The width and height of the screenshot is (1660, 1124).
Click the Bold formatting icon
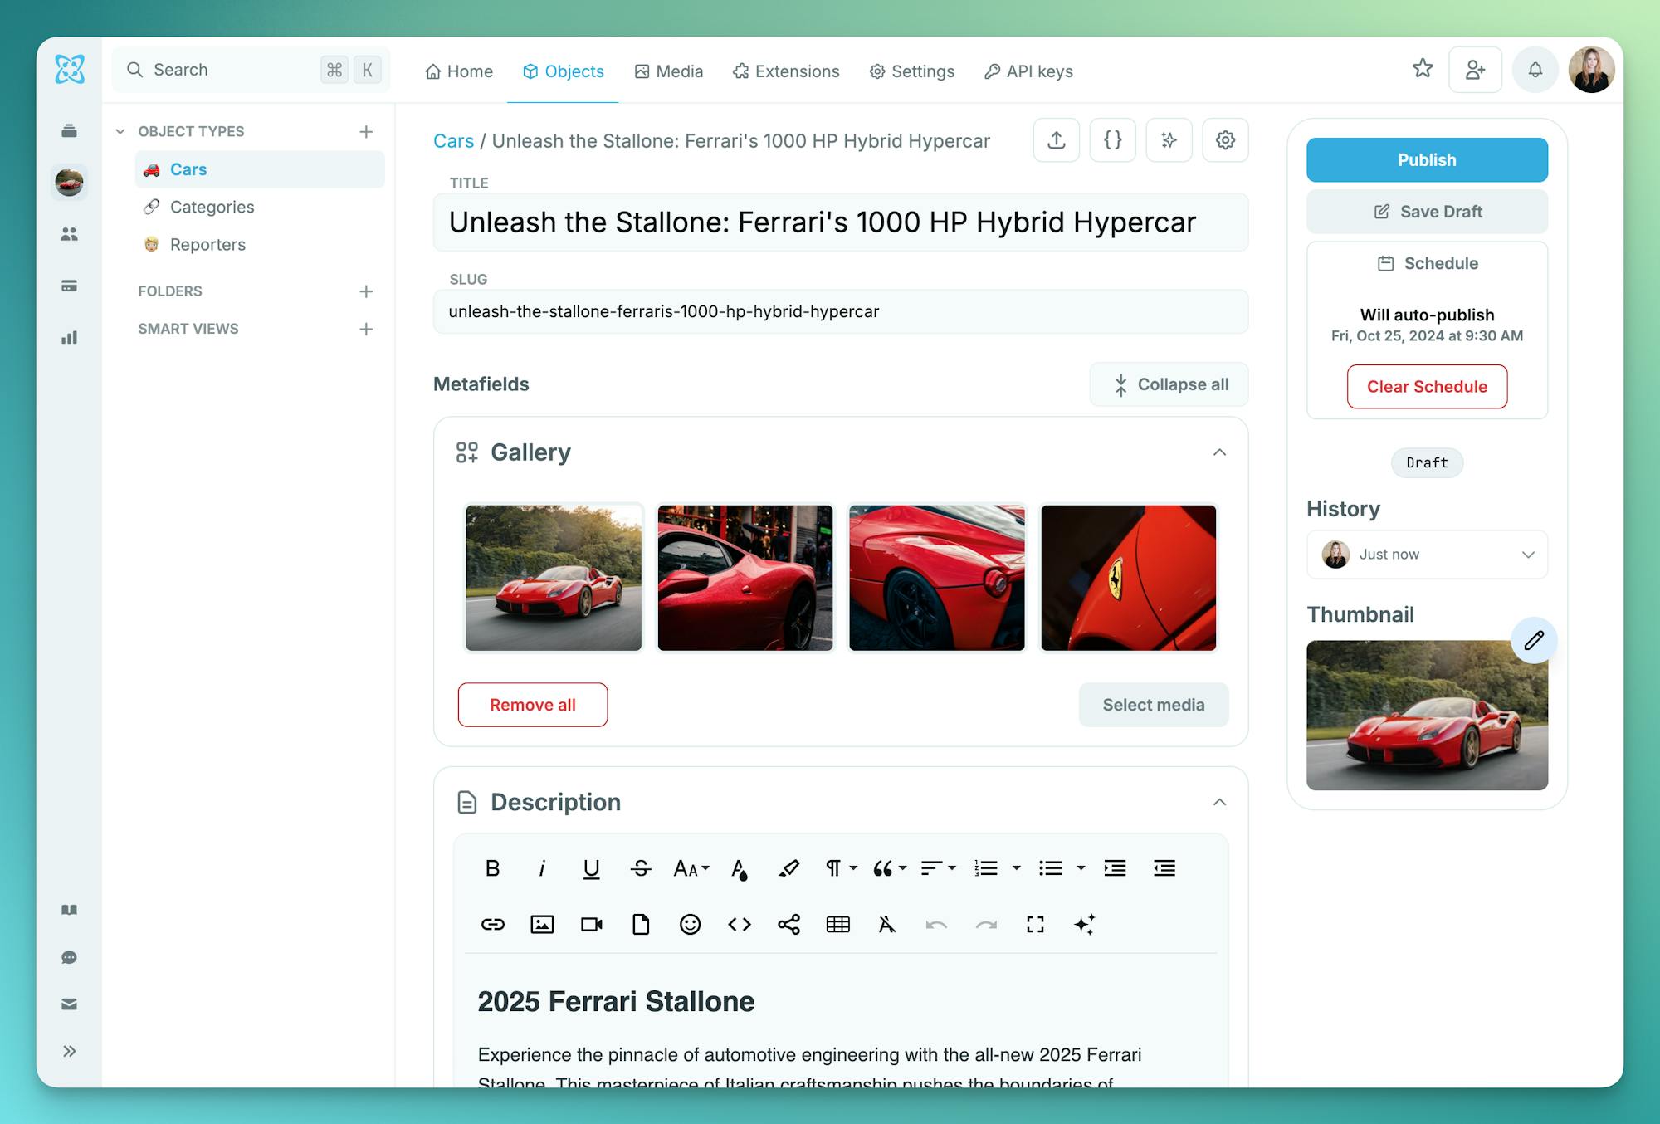pos(492,868)
